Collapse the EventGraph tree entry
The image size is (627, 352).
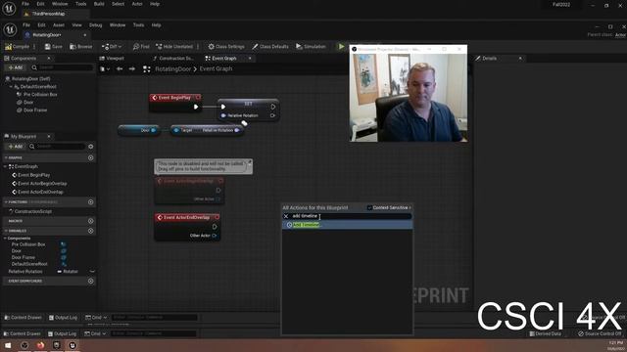click(x=6, y=166)
